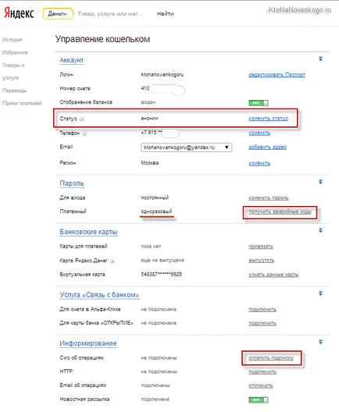Click info icon next to Карта Яндекс.Денег
This screenshot has width=339, height=412.
[112, 261]
